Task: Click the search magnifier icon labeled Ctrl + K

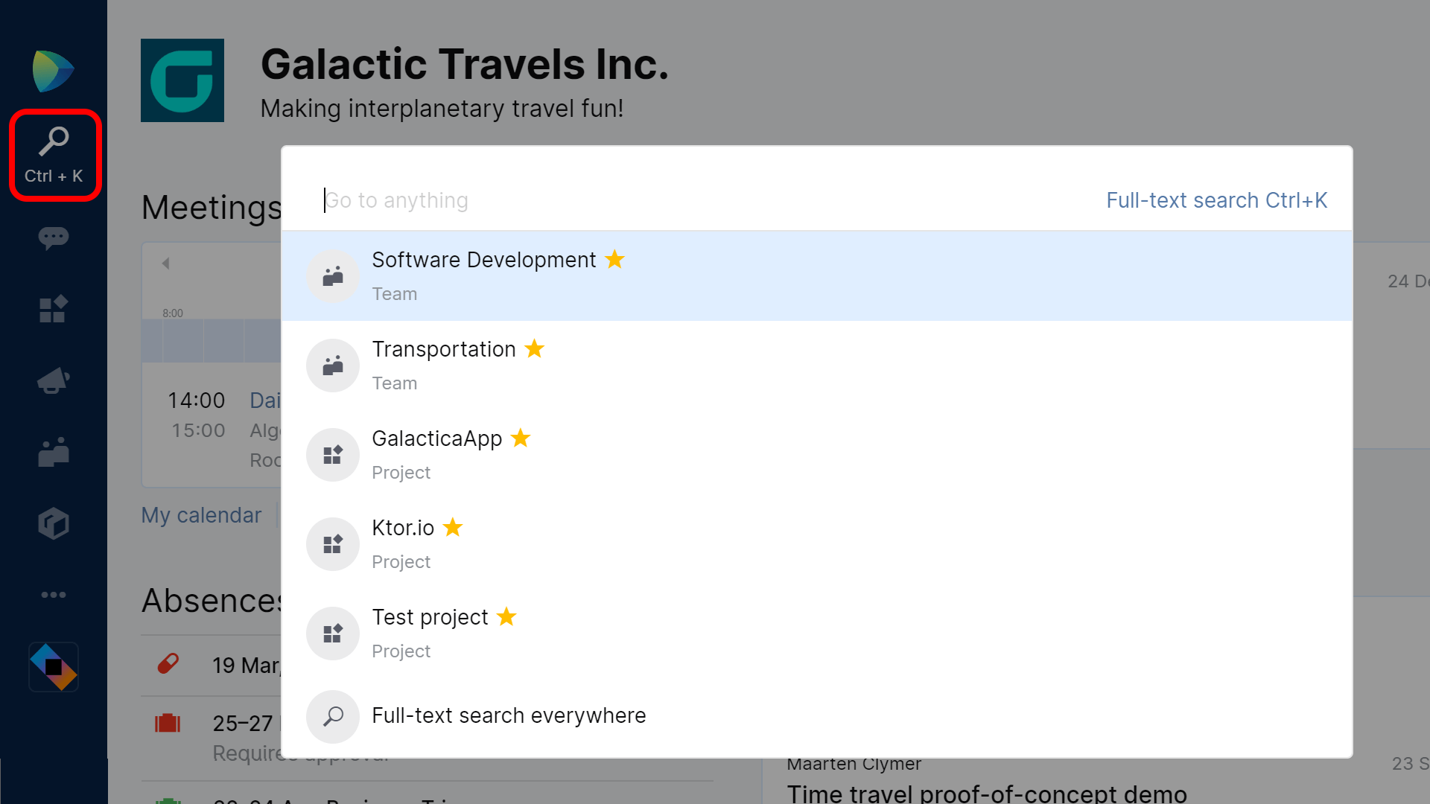Action: (54, 155)
